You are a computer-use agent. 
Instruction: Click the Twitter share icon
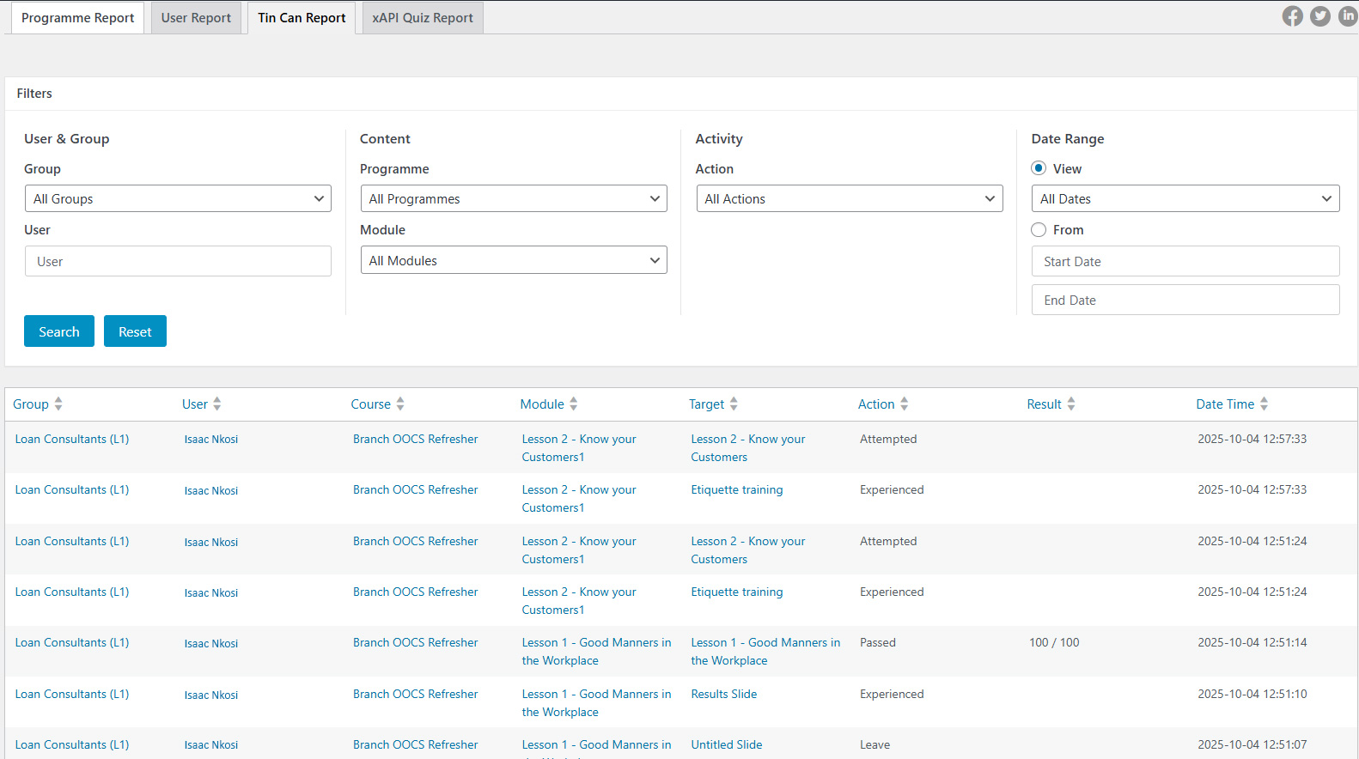tap(1320, 16)
